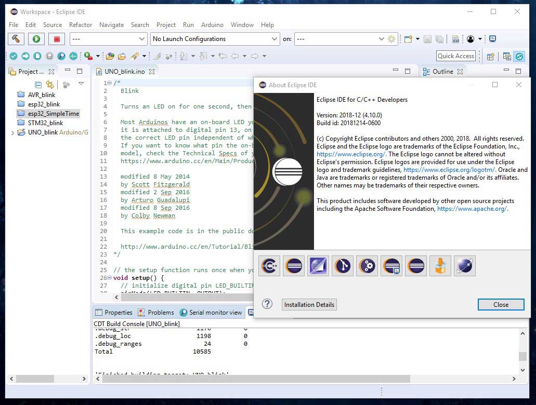Open the eclipse.org/logotm/ link
The image size is (536, 405).
[449, 170]
